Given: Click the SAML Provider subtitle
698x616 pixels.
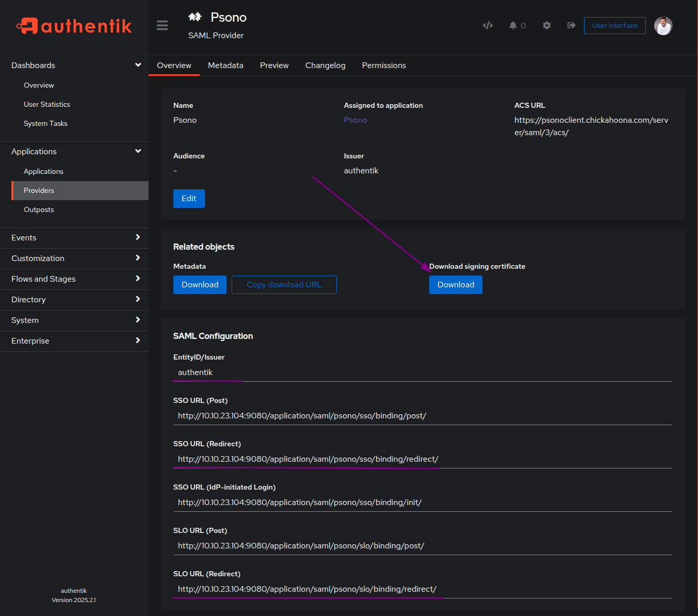Looking at the screenshot, I should pos(216,36).
